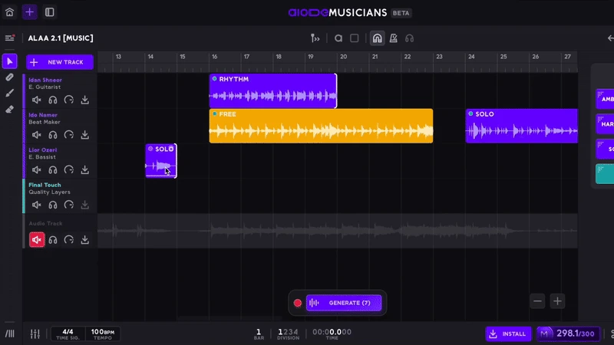Click the New Track button
This screenshot has height=345, width=614.
coord(60,62)
